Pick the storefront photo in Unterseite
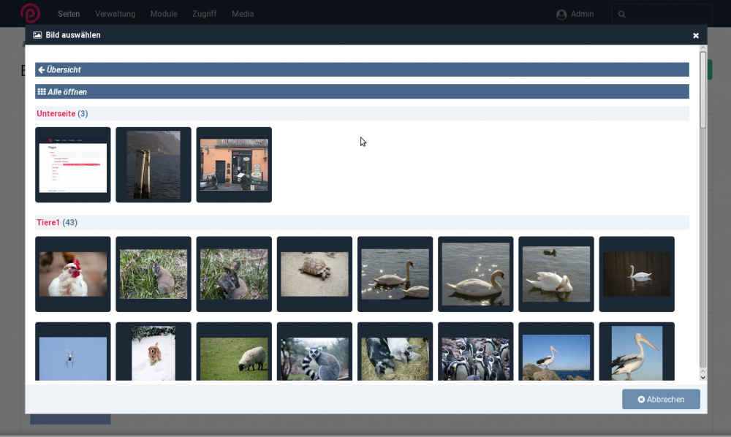The height and width of the screenshot is (437, 731). coord(234,164)
